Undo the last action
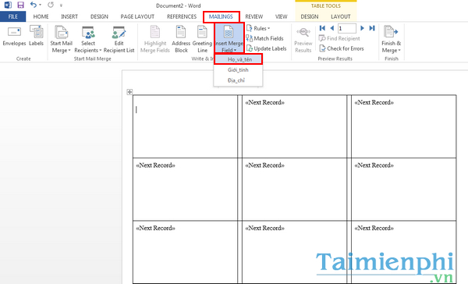This screenshot has height=284, width=468. click(33, 5)
